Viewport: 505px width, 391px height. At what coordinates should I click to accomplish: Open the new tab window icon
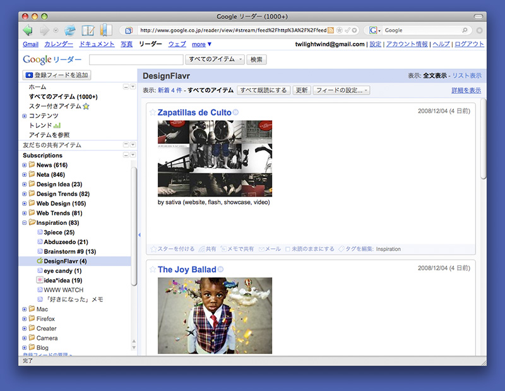click(88, 30)
